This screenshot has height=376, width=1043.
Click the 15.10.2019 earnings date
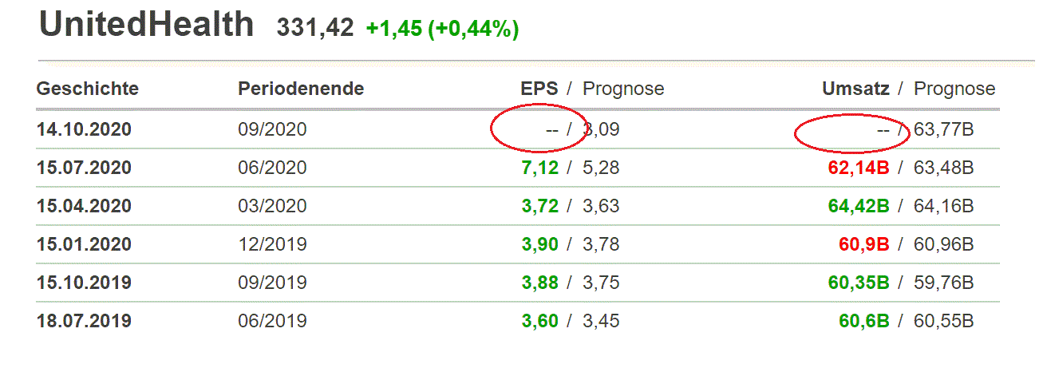coord(84,283)
